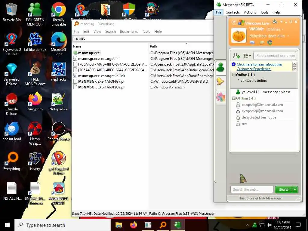The image size is (308, 231).
Task: Click the 'Find a contact or number' field
Action: pyautogui.click(x=275, y=56)
